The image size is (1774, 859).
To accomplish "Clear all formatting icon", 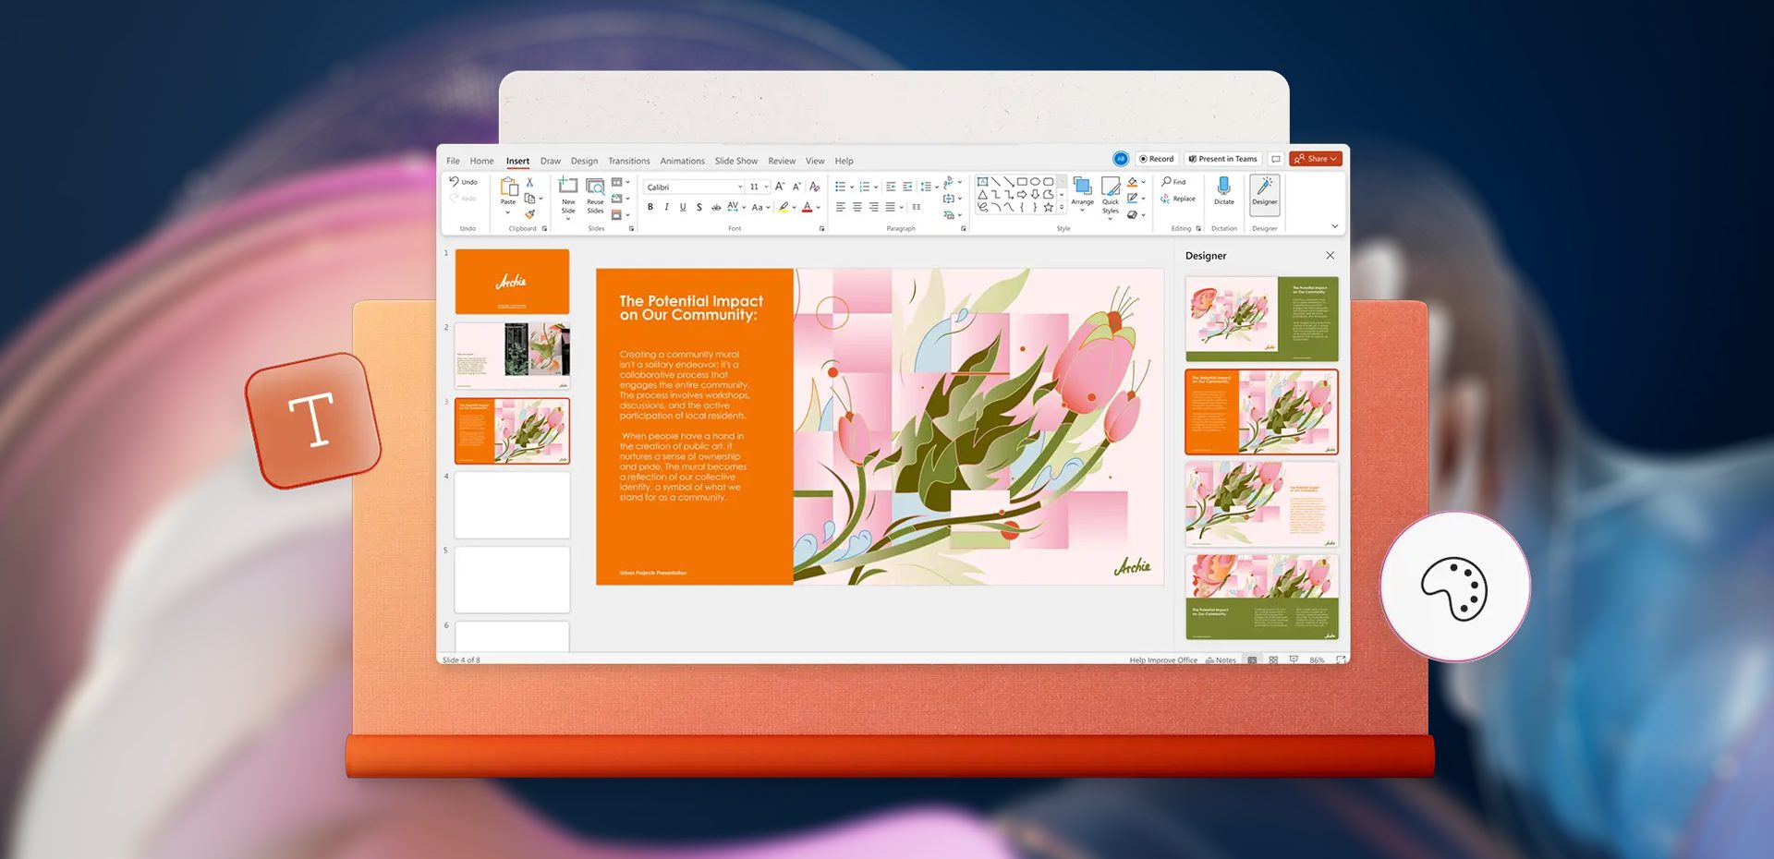I will click(814, 187).
